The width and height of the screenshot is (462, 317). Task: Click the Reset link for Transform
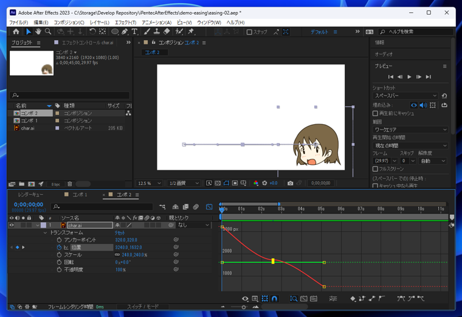click(x=120, y=233)
